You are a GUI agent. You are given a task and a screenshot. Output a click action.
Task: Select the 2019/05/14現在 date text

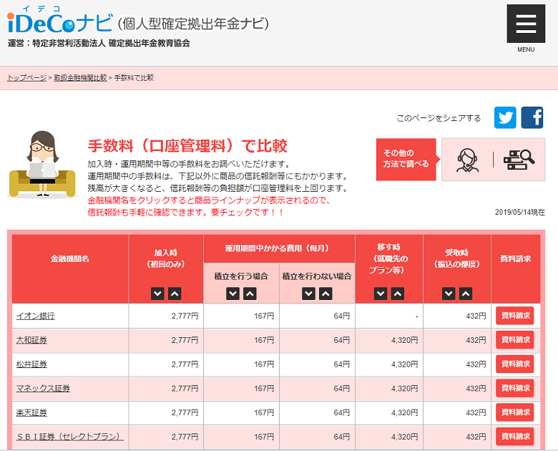coord(520,213)
